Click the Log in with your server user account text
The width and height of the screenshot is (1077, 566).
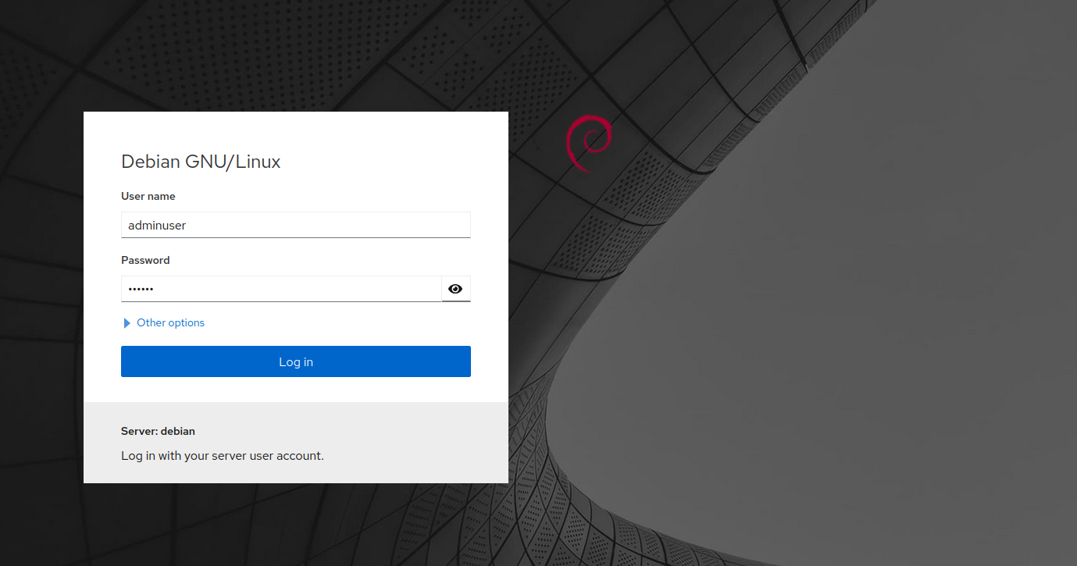pyautogui.click(x=223, y=455)
